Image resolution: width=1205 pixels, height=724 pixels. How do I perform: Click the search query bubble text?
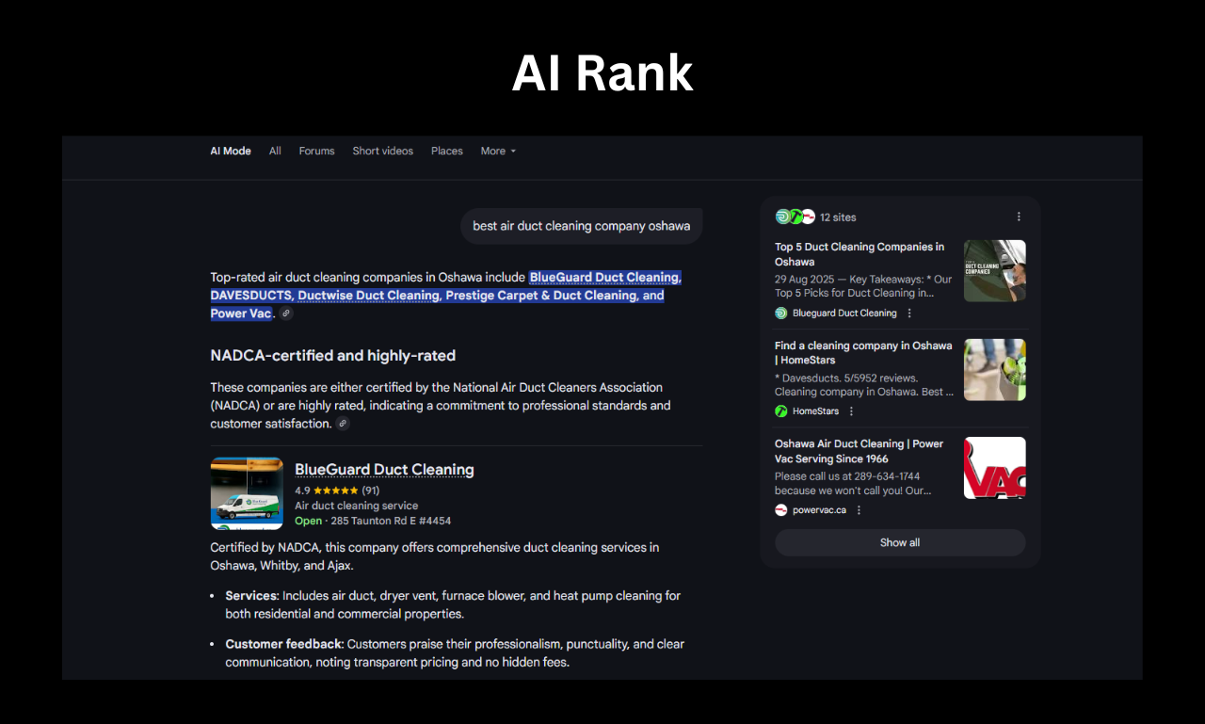(x=581, y=226)
